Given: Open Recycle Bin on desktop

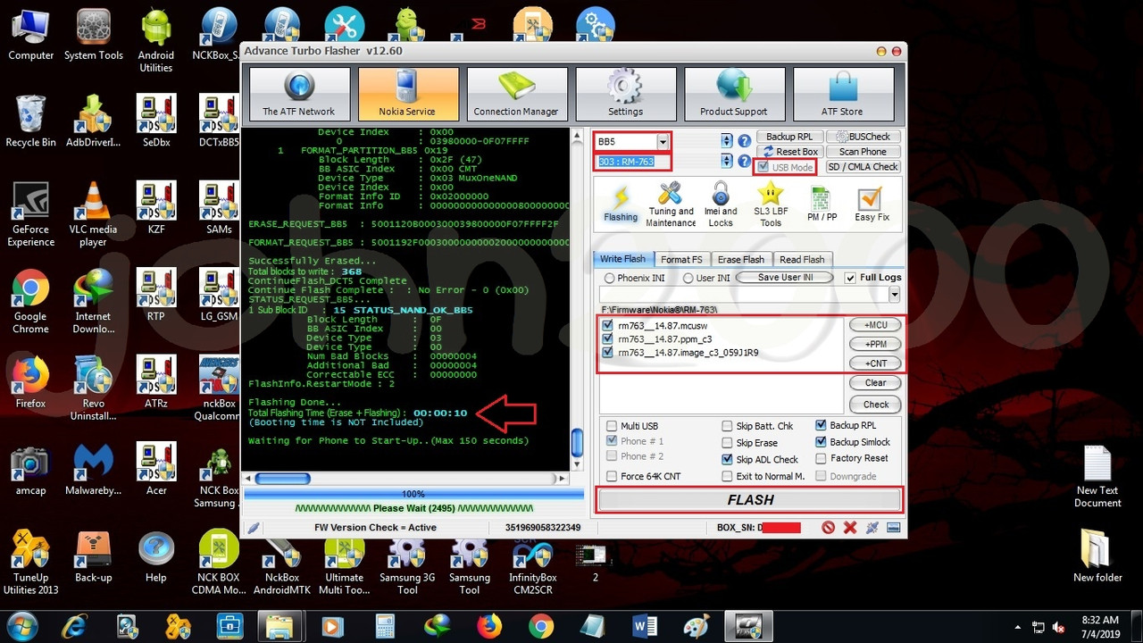Looking at the screenshot, I should click(30, 121).
